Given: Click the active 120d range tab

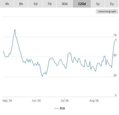Looking at the screenshot, I should (x=82, y=4).
